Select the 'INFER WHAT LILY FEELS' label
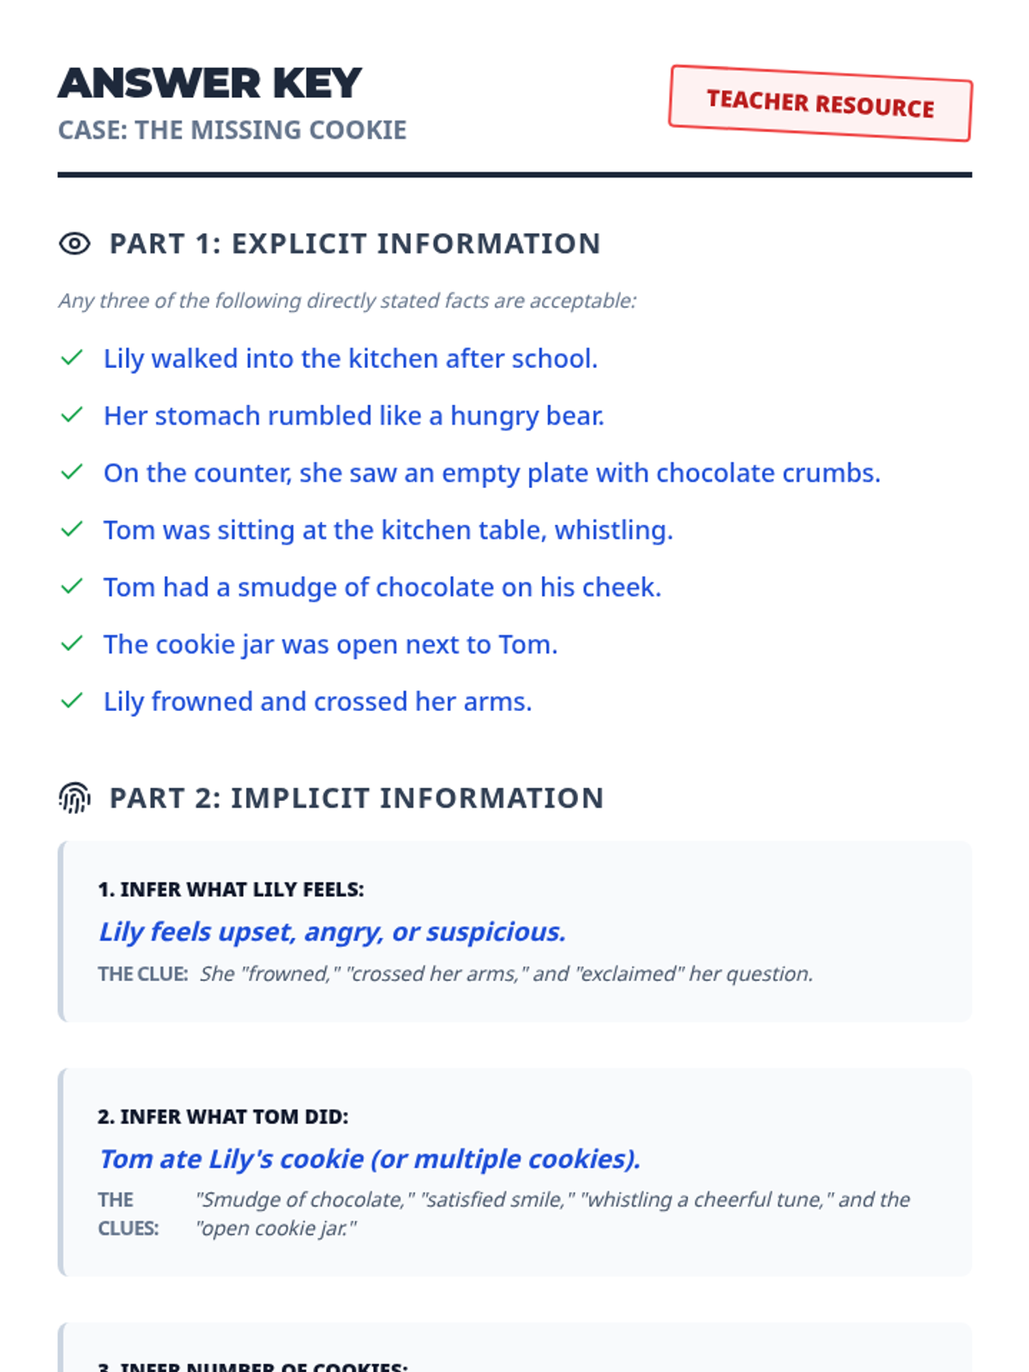 click(x=231, y=889)
